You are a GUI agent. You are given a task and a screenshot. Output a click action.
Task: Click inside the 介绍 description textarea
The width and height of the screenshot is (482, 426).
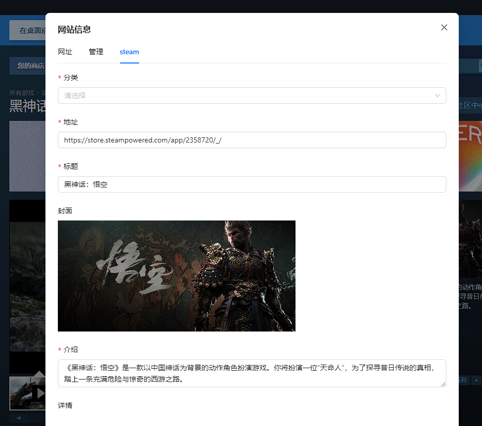[x=252, y=373]
